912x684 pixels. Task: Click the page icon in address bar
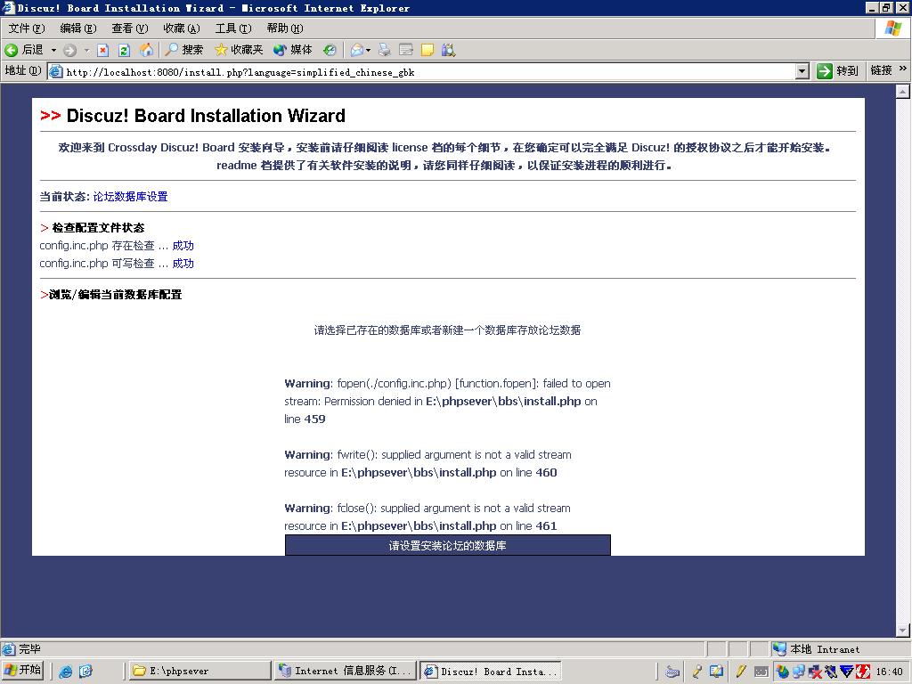(x=56, y=71)
